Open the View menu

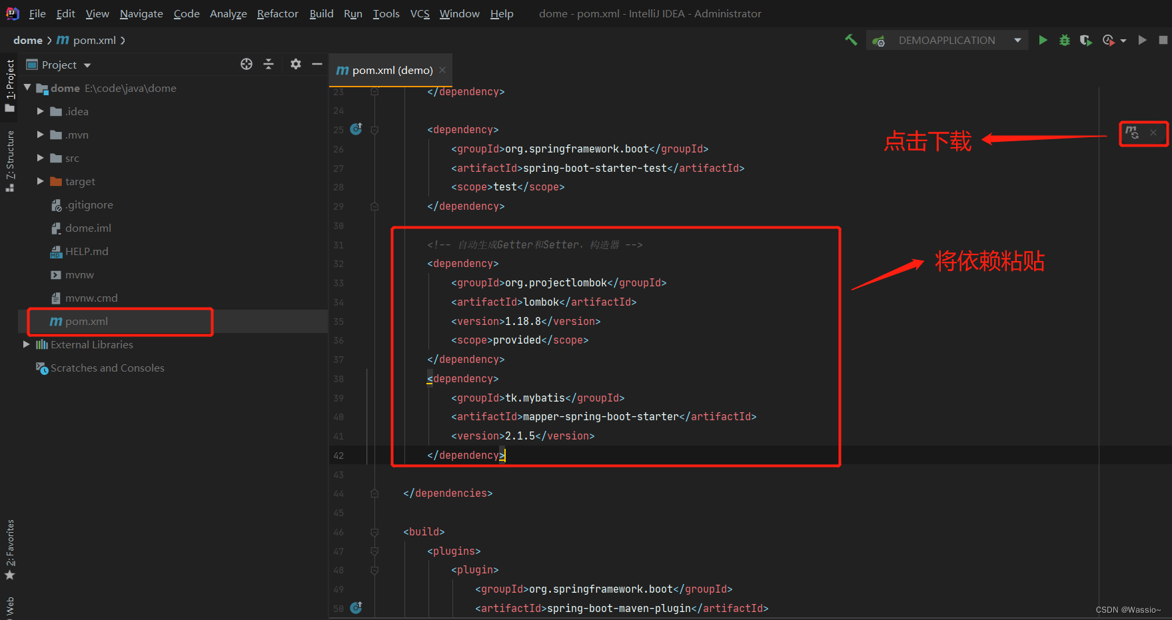[97, 13]
